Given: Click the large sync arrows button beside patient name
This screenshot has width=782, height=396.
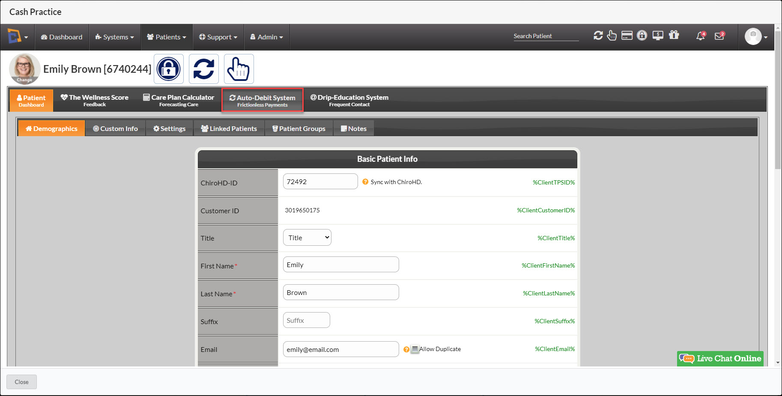Looking at the screenshot, I should pos(204,69).
